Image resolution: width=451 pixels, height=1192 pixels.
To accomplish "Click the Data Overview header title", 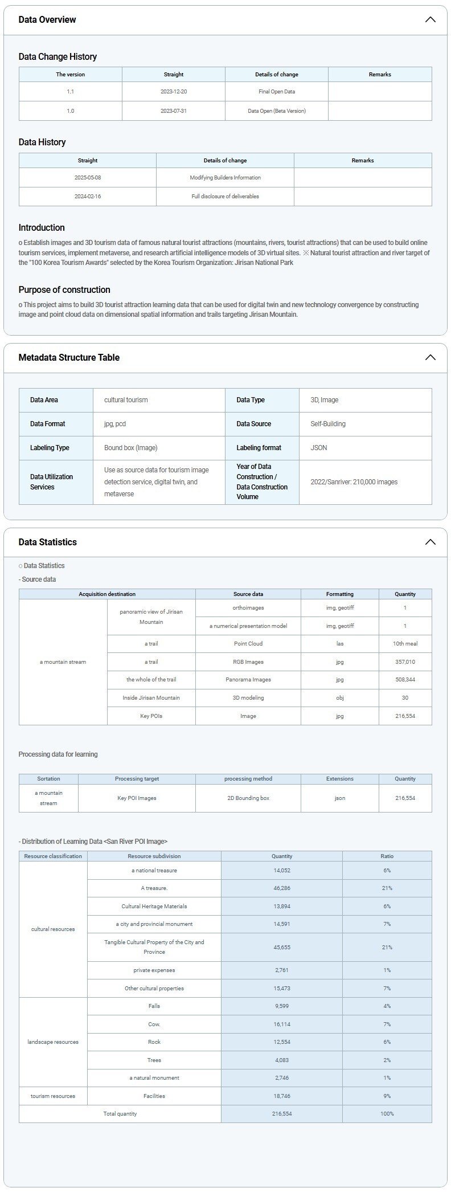I will pyautogui.click(x=47, y=19).
